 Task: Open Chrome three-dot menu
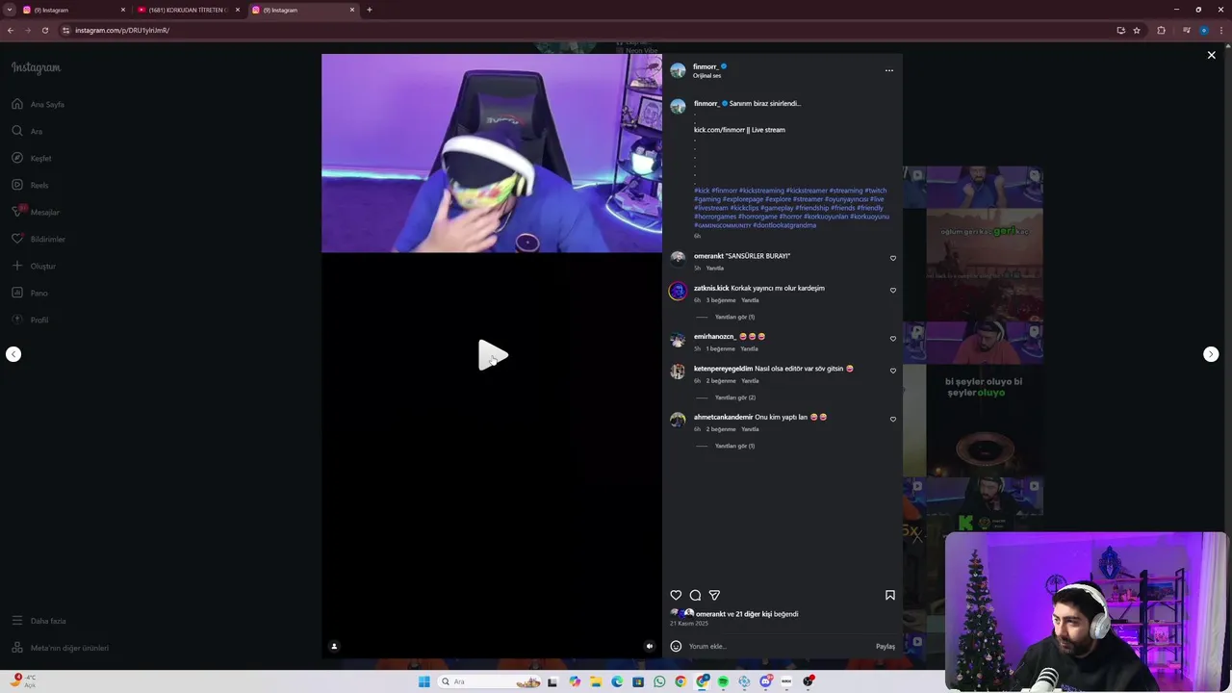tap(1221, 30)
